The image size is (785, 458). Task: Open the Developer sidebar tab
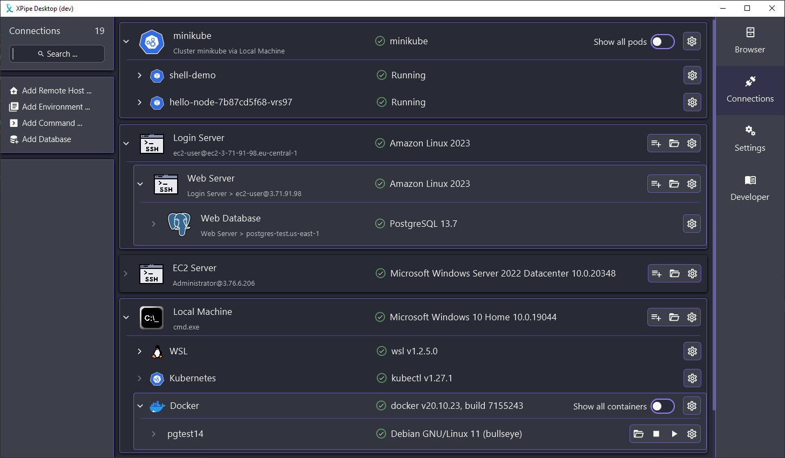click(x=750, y=188)
